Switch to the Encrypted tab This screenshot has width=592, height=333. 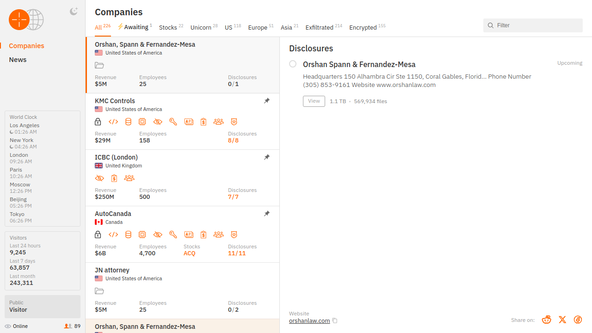(x=363, y=27)
